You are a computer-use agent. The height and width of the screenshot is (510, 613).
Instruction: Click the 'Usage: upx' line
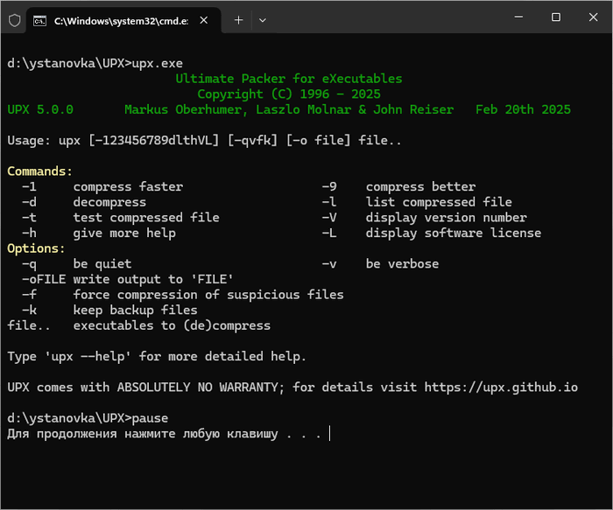point(204,141)
